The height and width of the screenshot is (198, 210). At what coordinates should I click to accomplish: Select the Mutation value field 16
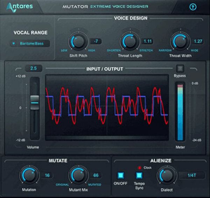(47, 175)
